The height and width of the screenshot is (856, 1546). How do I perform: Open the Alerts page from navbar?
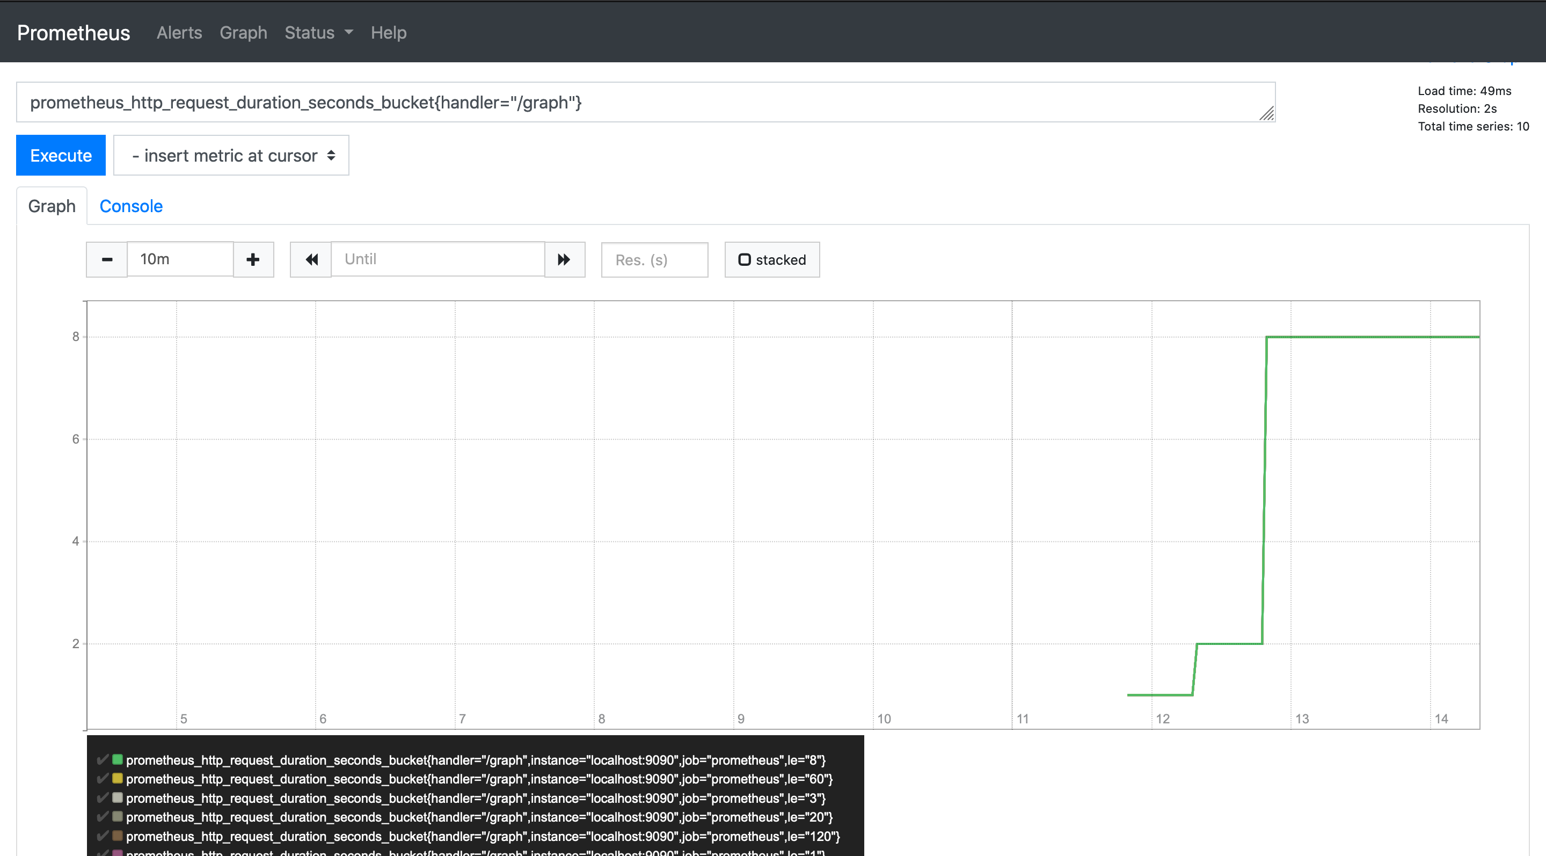click(179, 32)
